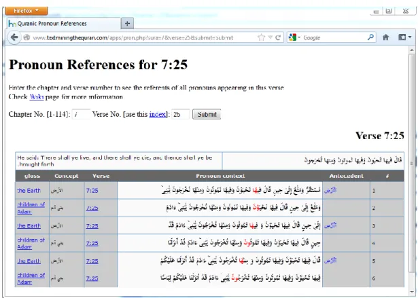Open the verse index link
This screenshot has width=418, height=298.
(157, 114)
